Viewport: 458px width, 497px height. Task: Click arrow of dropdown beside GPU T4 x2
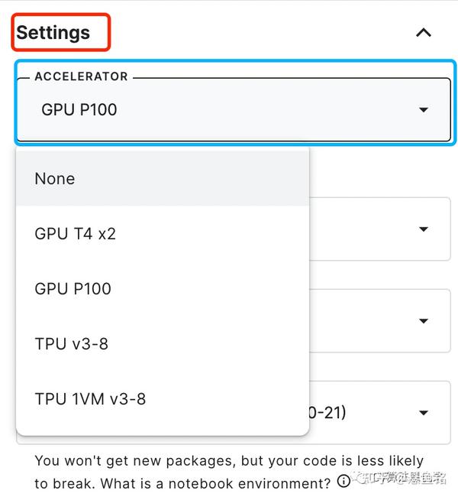click(424, 229)
